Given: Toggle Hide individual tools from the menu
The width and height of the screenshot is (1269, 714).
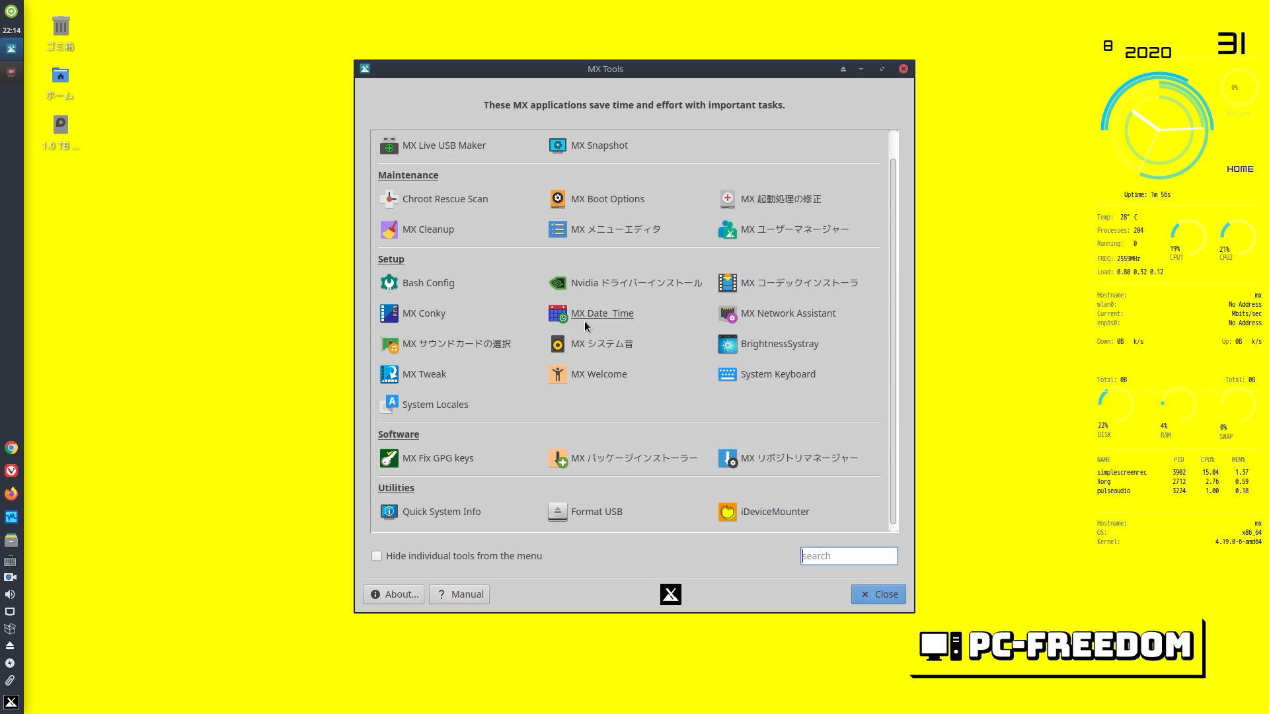Looking at the screenshot, I should pos(377,556).
